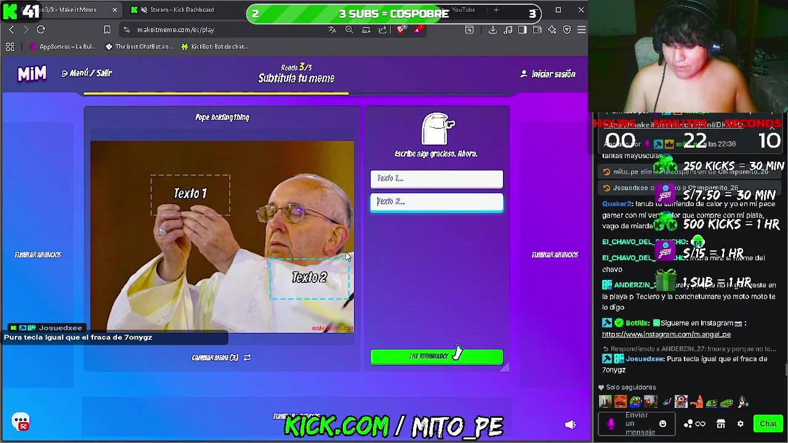Open the Brave Rewards triangle icon

click(x=418, y=30)
